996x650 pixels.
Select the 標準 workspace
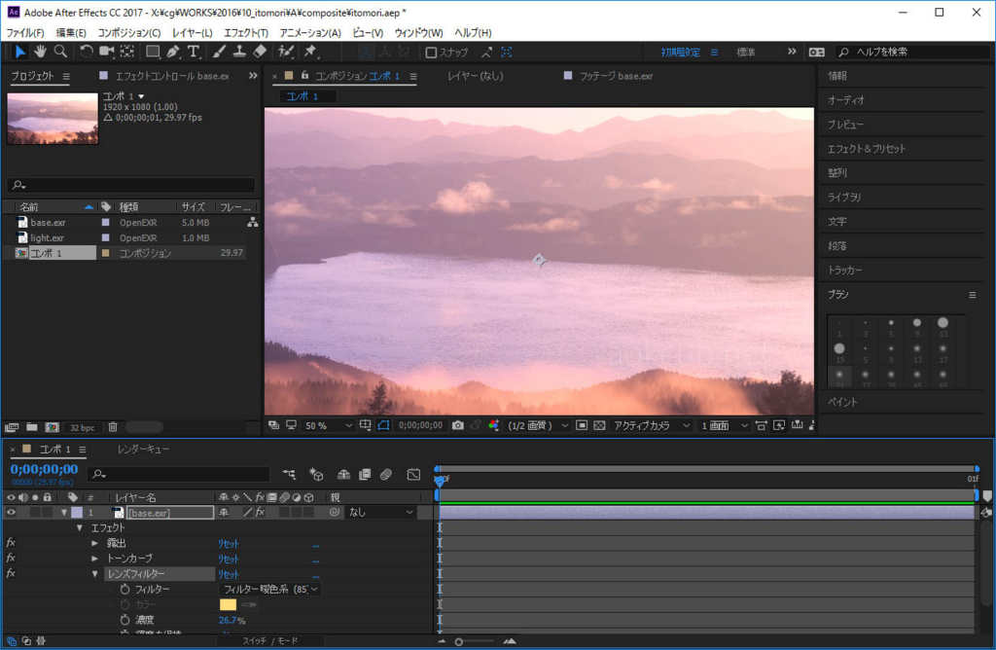746,53
